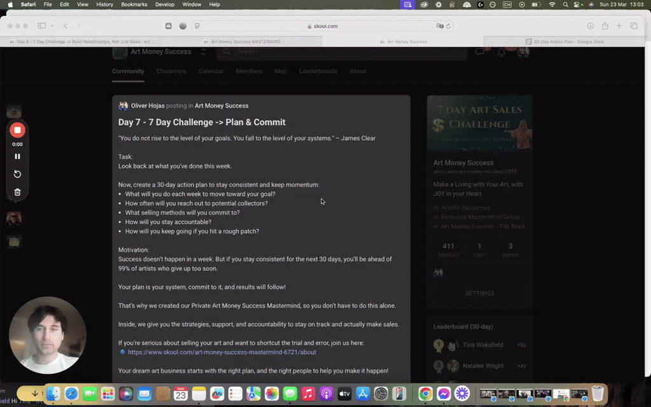
Task: Reload the page with refresh icon
Action: [448, 25]
